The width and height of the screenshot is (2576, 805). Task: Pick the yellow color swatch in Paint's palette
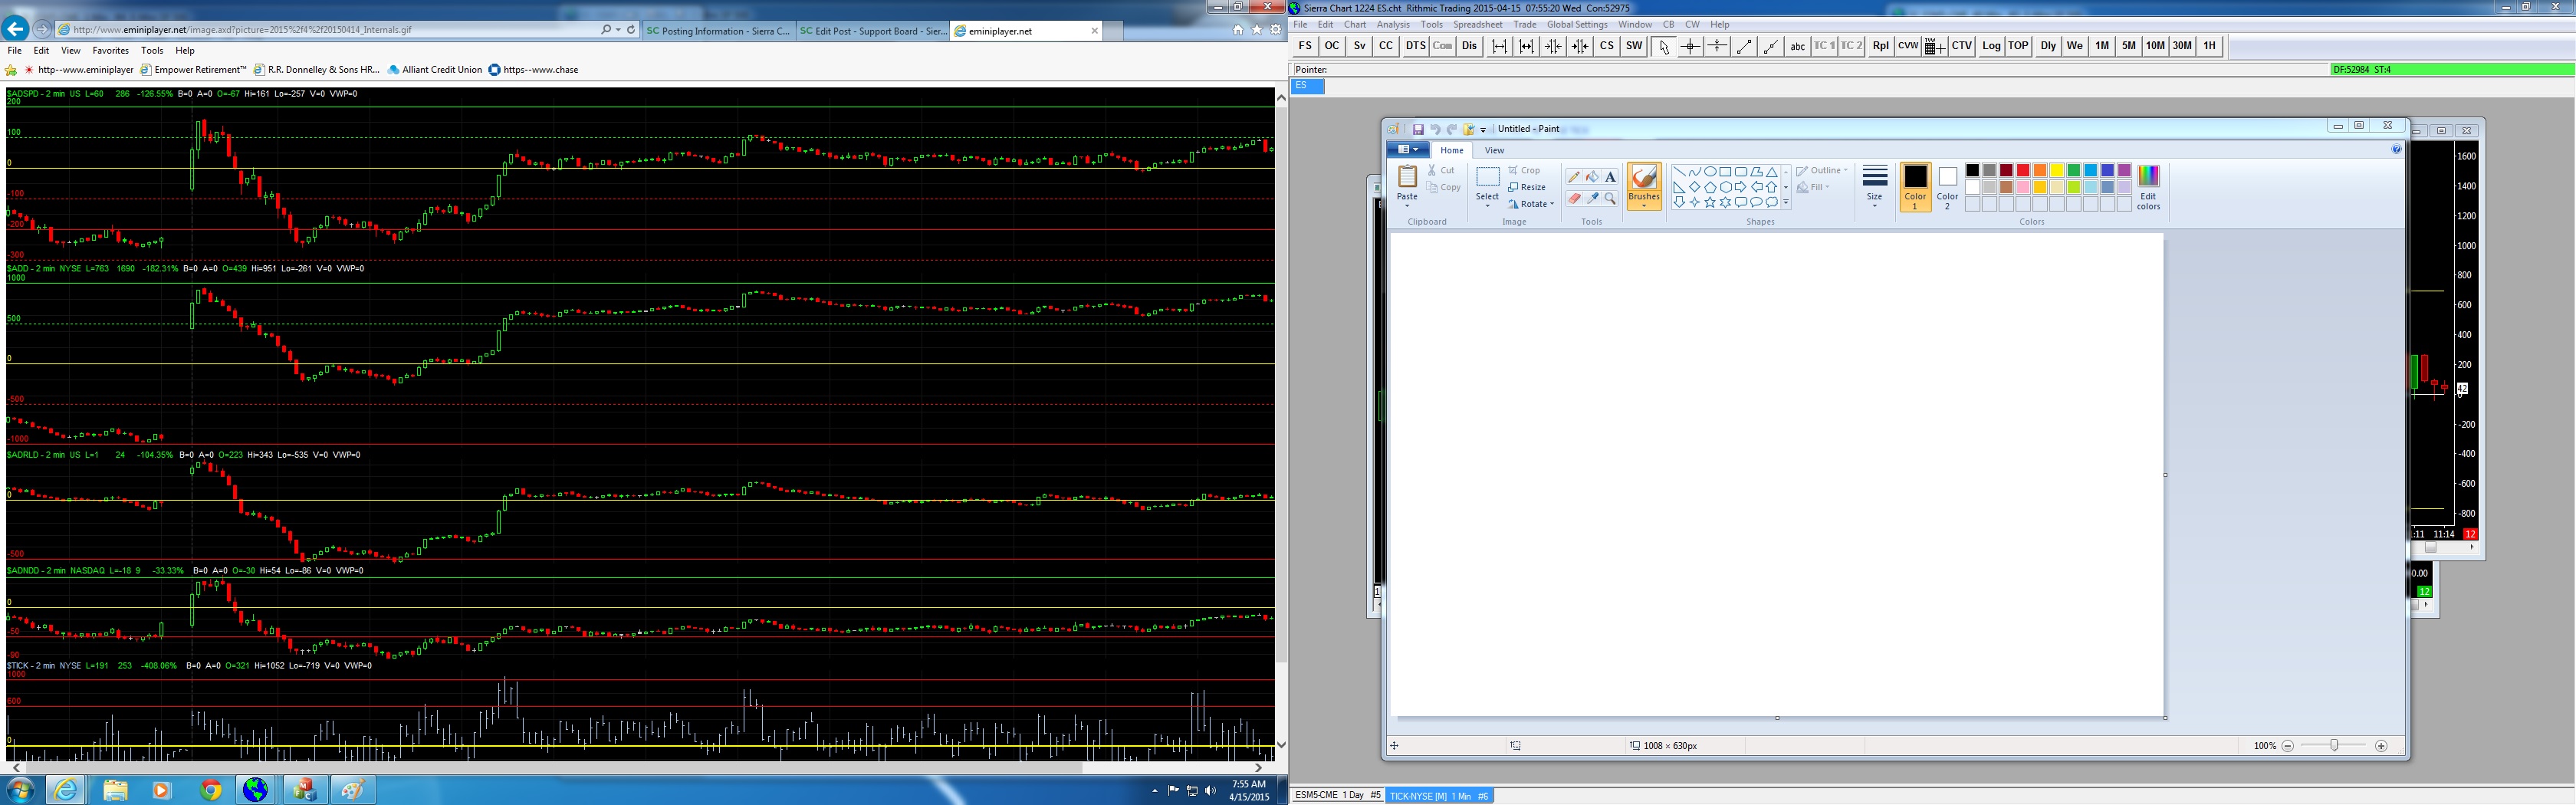tap(2057, 170)
